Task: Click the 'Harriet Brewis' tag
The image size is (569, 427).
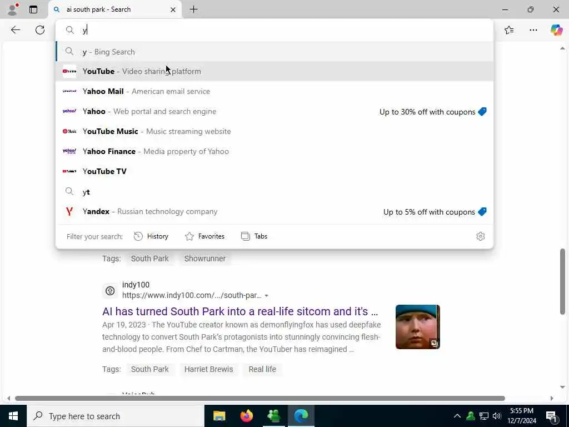Action: 208,369
